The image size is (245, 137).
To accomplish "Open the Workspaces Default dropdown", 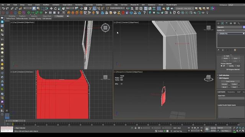I will point(236,5).
